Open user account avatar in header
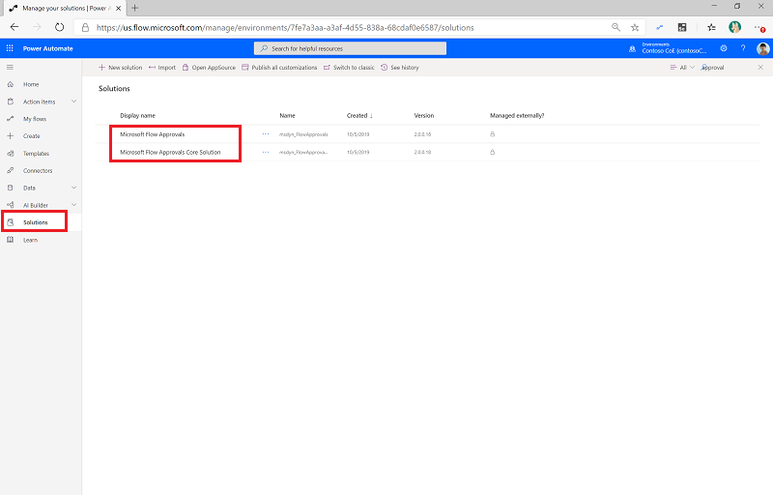Image resolution: width=773 pixels, height=495 pixels. 762,48
